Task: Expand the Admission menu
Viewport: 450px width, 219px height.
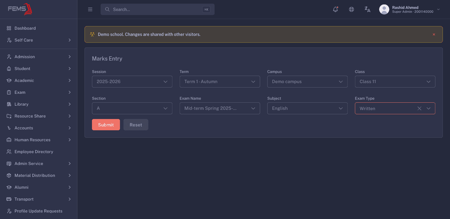Action: pos(39,57)
